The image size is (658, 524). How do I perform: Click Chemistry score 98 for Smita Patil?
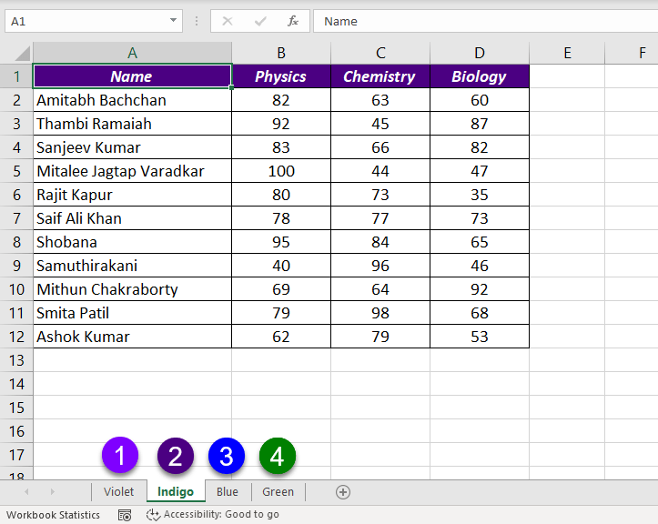tap(380, 313)
